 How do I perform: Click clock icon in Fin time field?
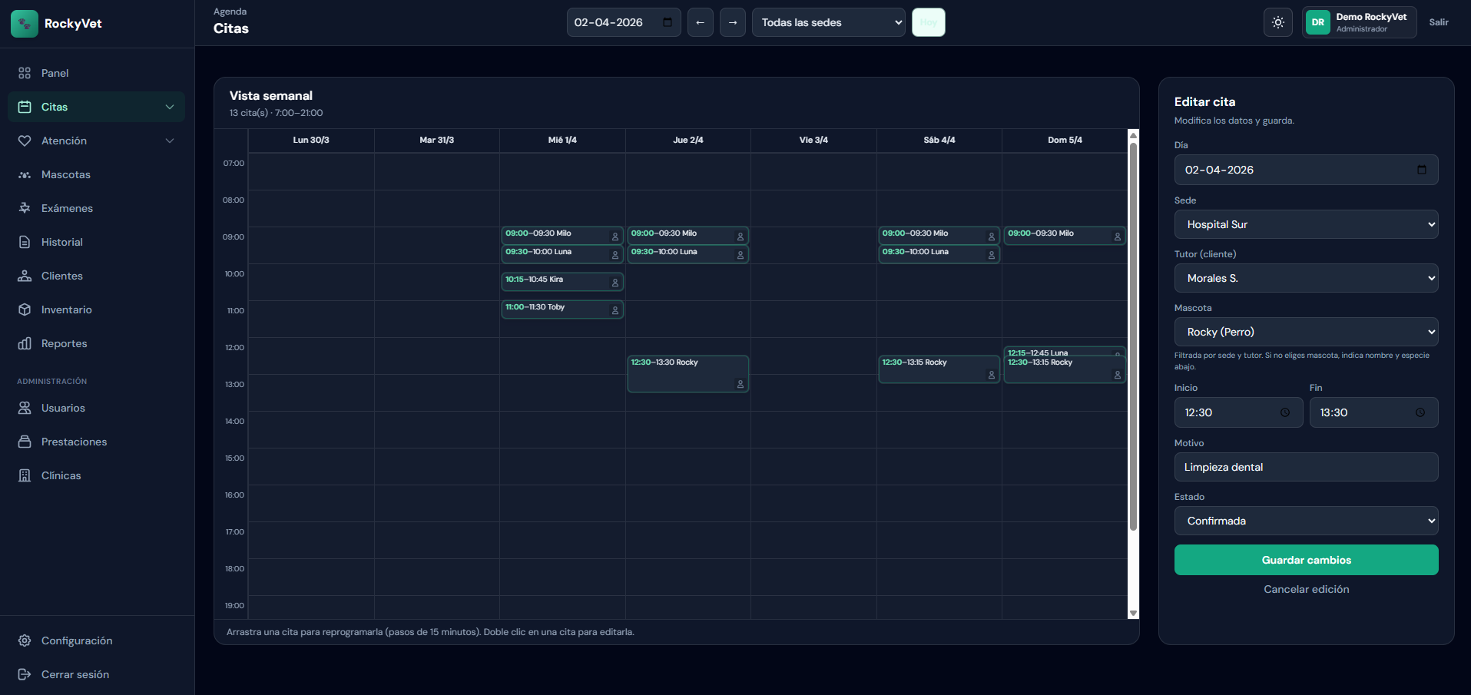1420,412
